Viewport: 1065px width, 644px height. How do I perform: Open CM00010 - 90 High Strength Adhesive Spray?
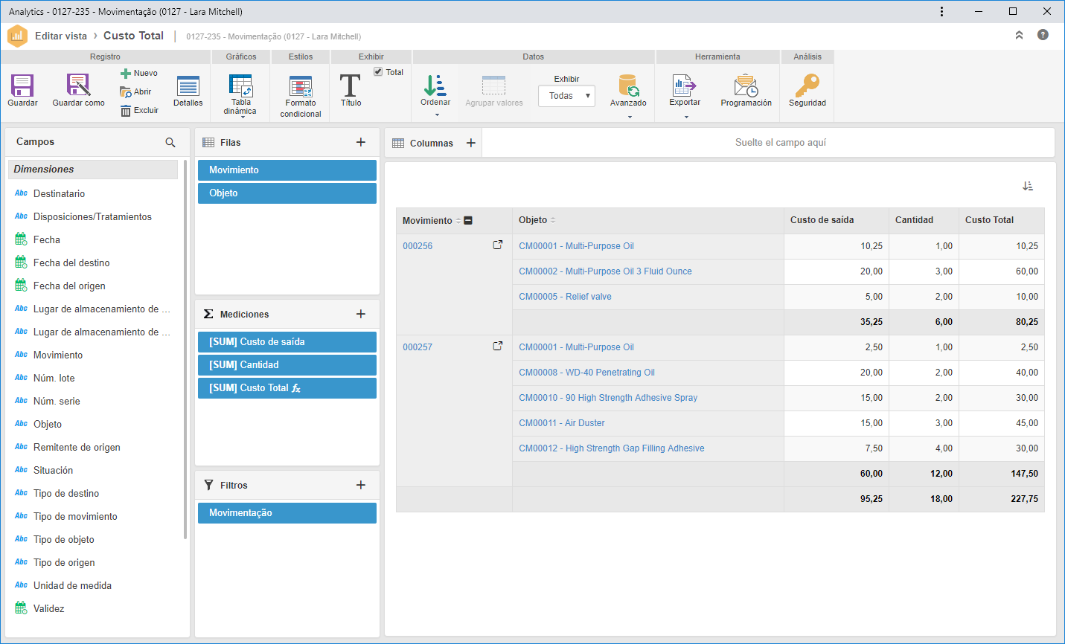608,398
